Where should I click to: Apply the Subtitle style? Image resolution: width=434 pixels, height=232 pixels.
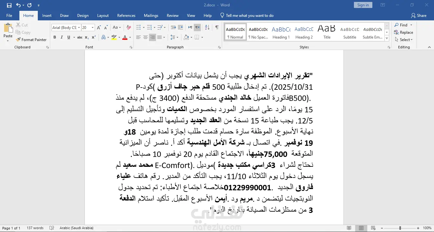(x=350, y=32)
